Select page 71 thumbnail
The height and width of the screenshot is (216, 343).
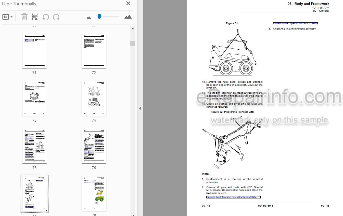click(34, 51)
